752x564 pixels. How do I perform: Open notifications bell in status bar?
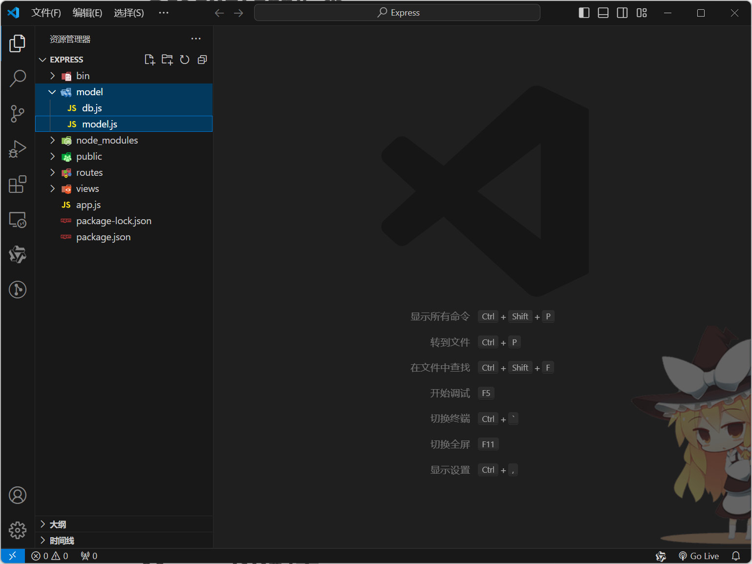coord(736,556)
